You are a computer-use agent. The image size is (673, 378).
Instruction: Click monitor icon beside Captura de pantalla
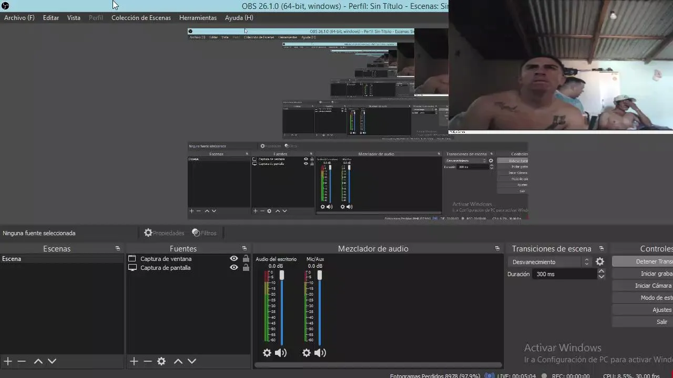point(132,268)
